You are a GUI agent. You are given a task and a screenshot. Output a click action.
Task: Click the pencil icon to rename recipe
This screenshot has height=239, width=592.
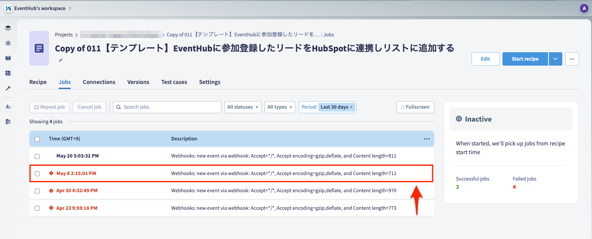(61, 60)
